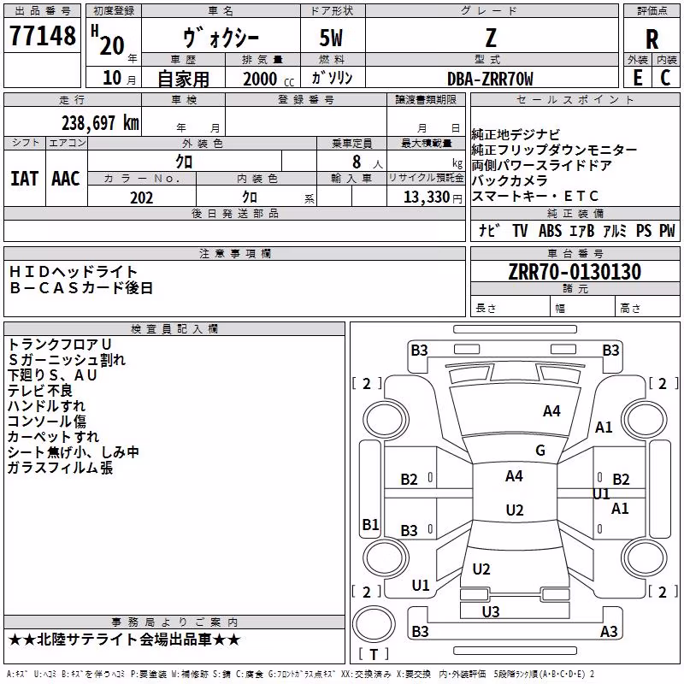Click the 純正装備 section header
Image resolution: width=684 pixels, height=684 pixels.
point(575,213)
